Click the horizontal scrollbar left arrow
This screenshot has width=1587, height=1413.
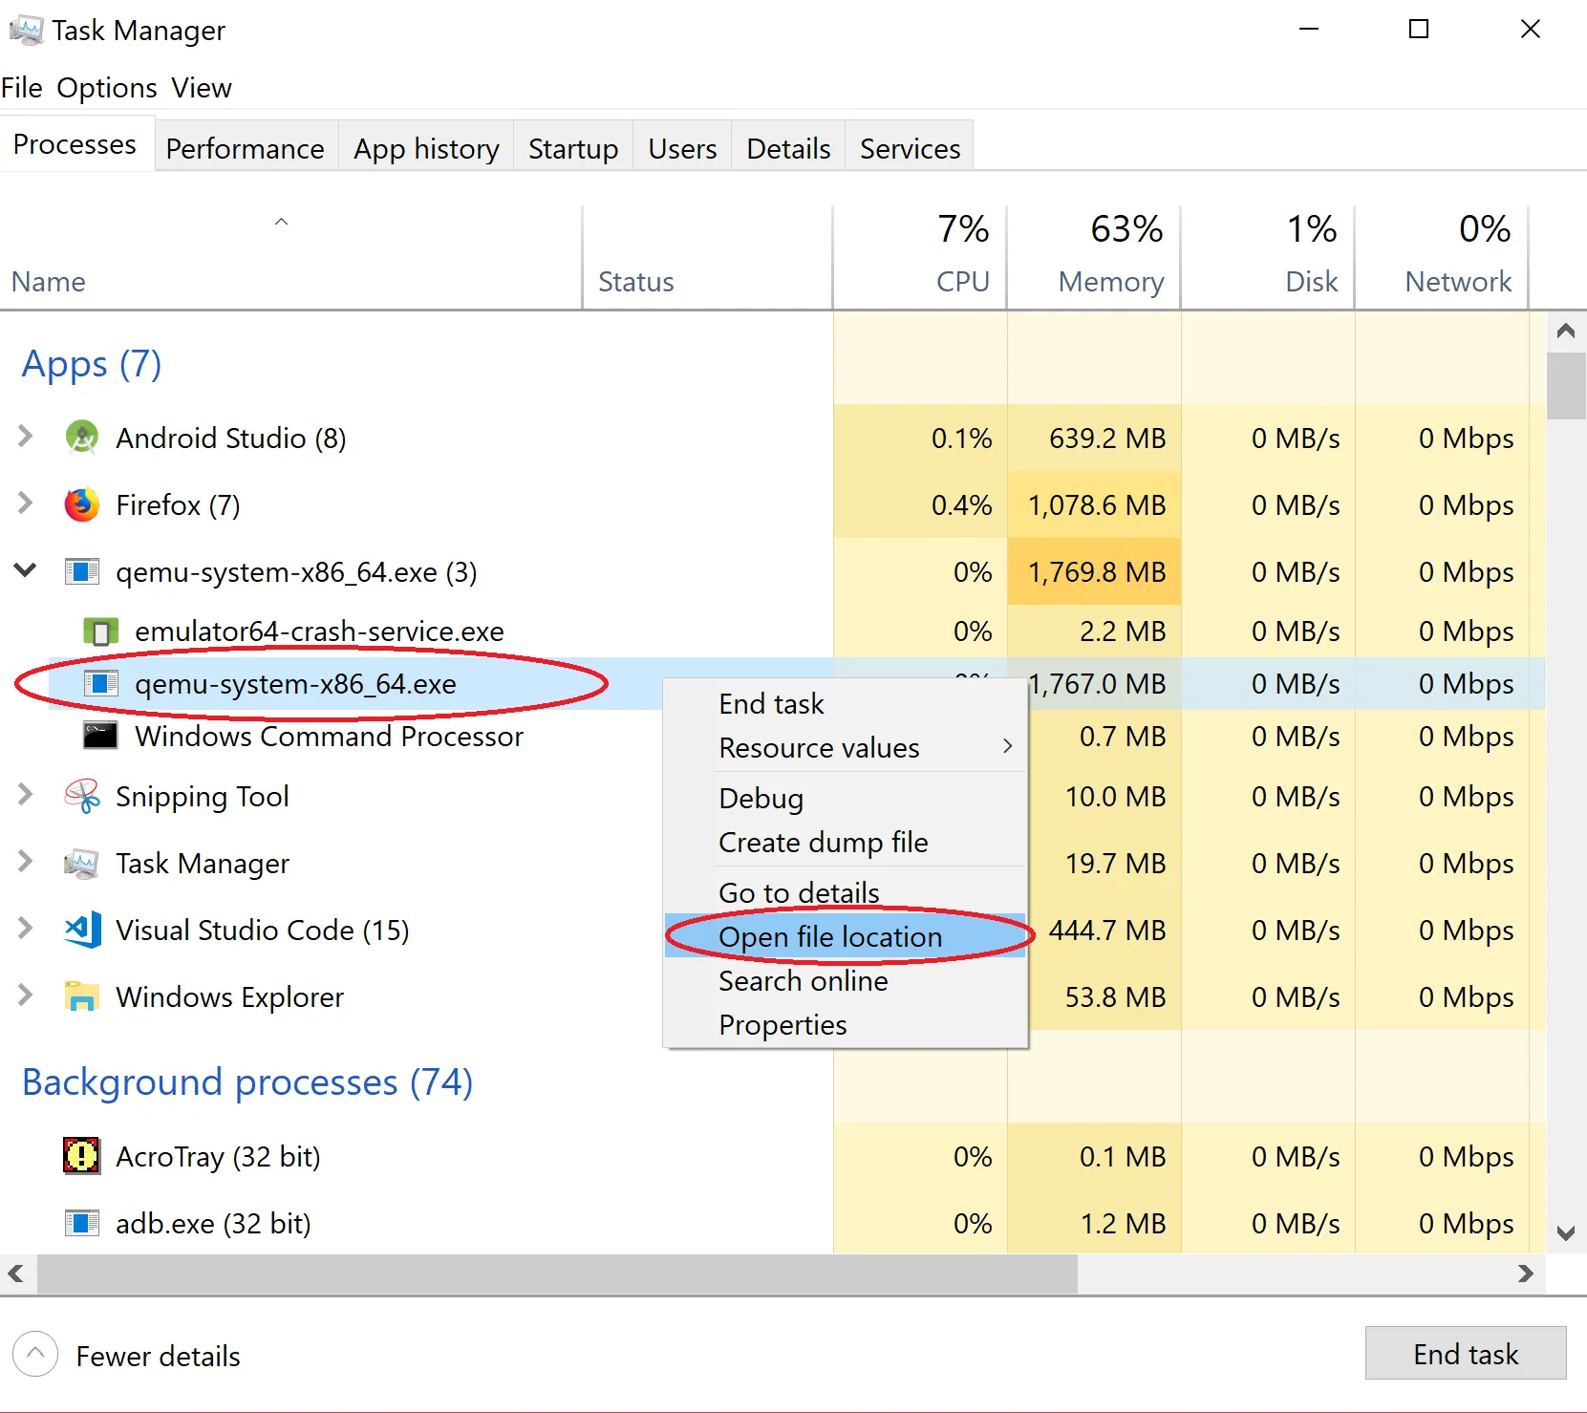(16, 1274)
